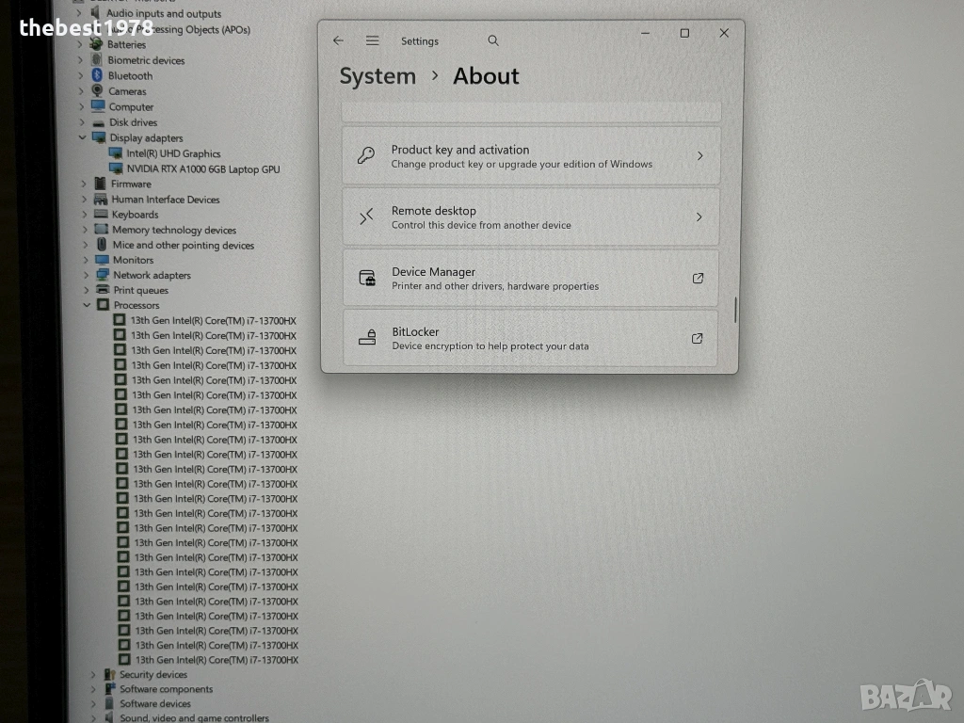Click the Settings page vertical scrollbar

(735, 311)
